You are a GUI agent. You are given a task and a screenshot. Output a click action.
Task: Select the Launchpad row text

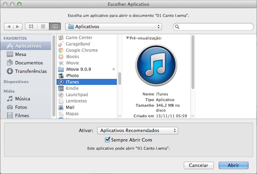[x=77, y=95]
